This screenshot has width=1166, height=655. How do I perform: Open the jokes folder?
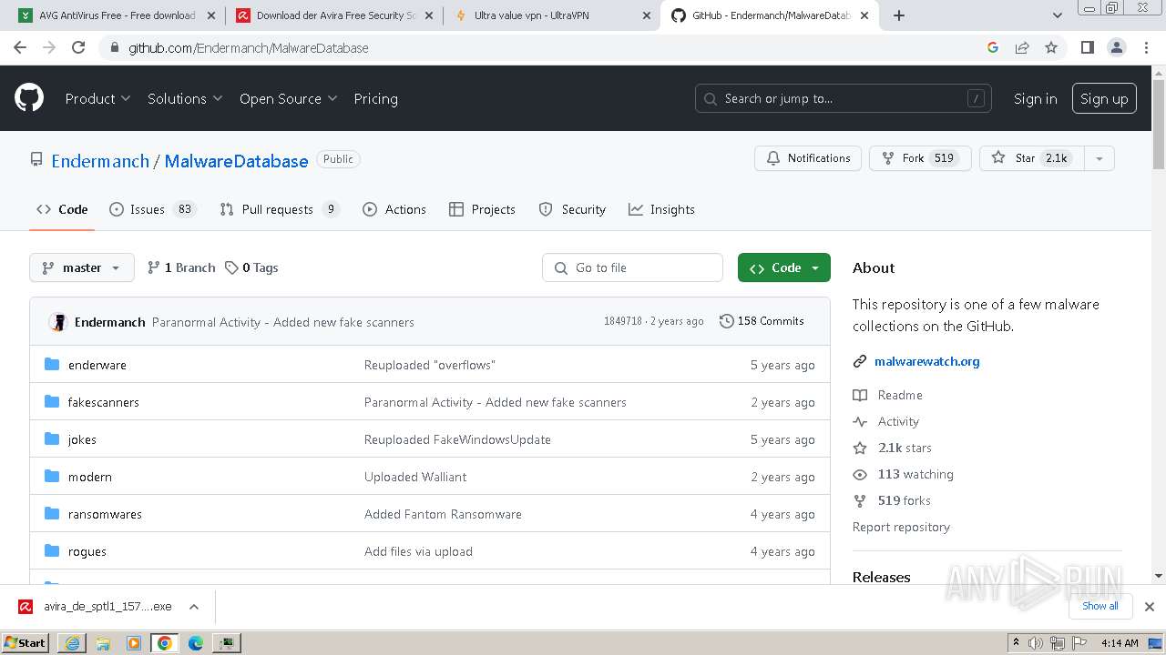pos(82,439)
